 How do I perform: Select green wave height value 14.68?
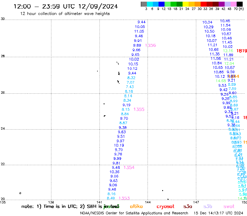coord(221,81)
